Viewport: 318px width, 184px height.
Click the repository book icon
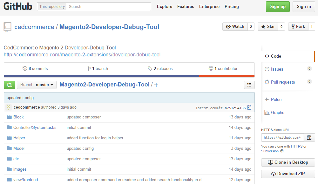[x=8, y=27]
